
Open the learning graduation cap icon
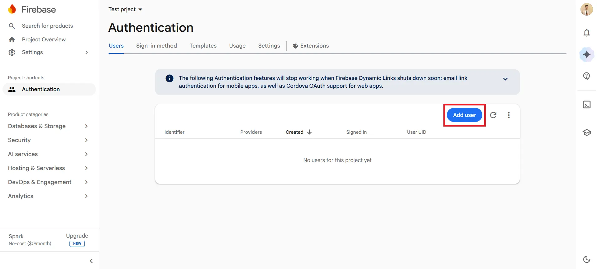(587, 132)
